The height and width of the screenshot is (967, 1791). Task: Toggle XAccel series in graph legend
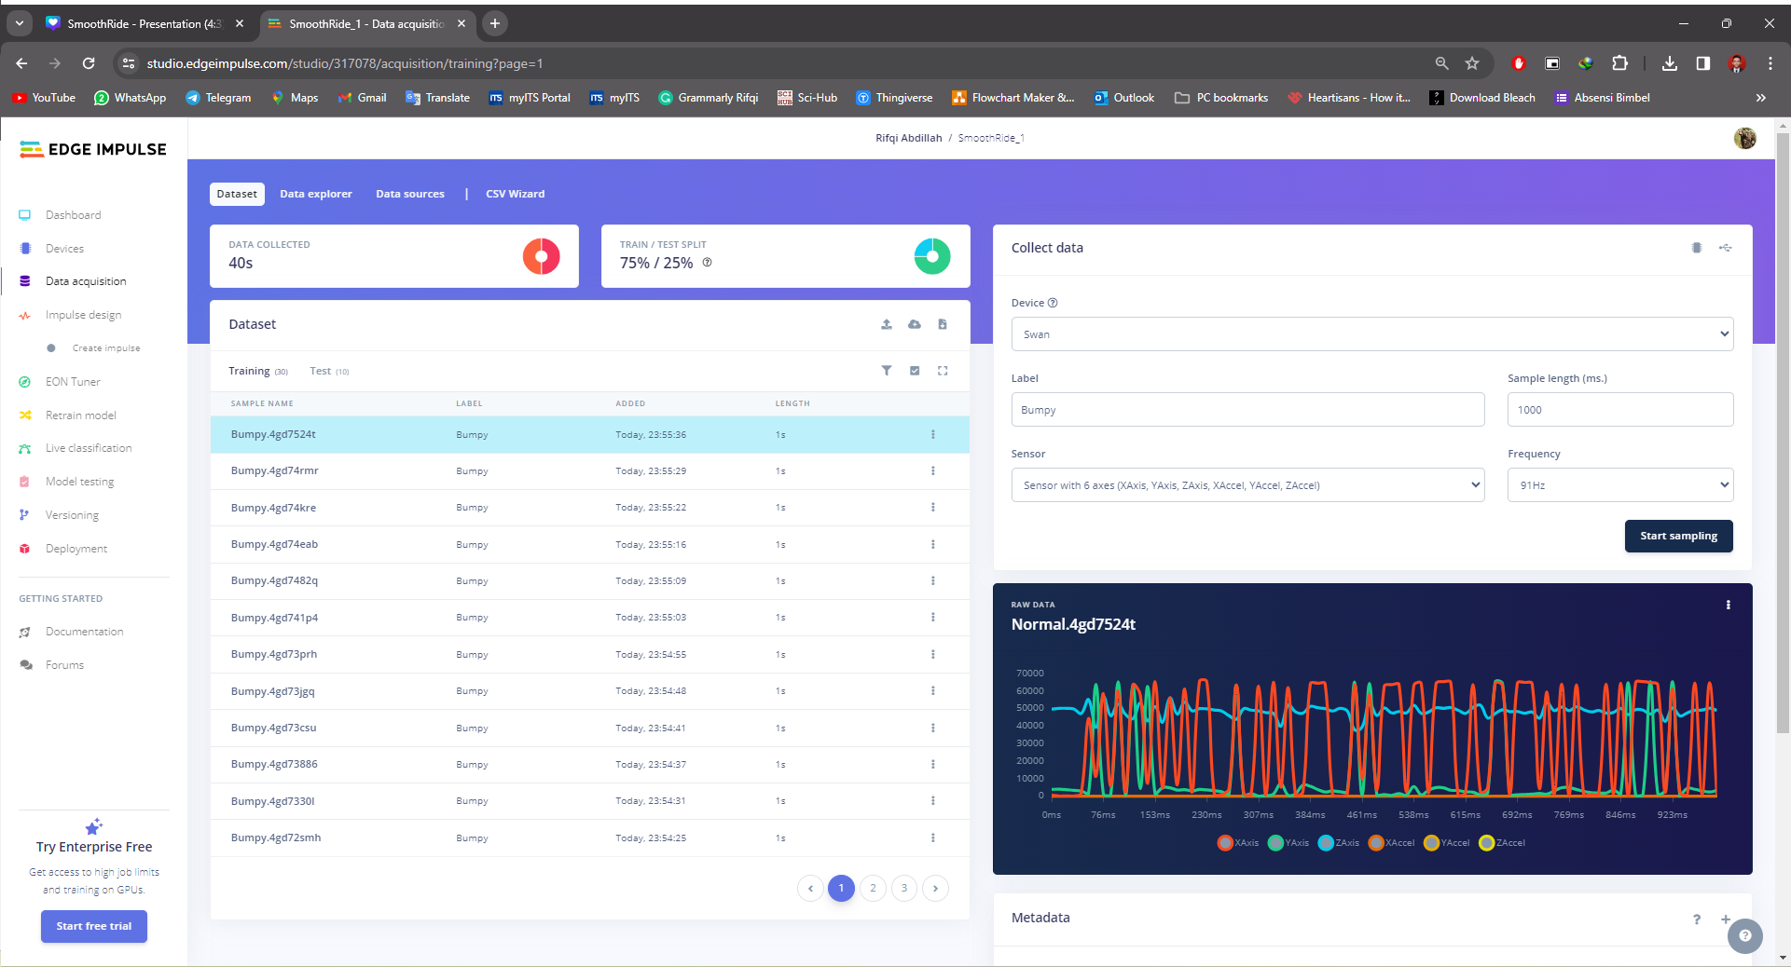click(1392, 843)
